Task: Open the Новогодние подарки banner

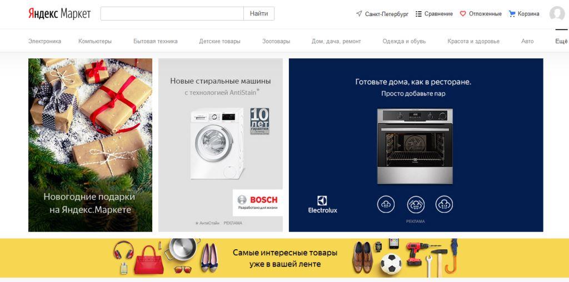Action: (91, 145)
